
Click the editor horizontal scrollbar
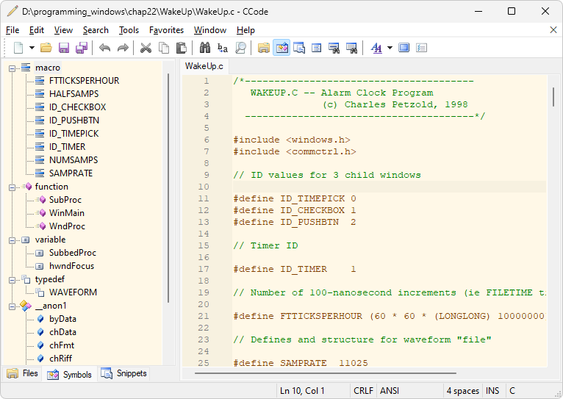(x=326, y=373)
